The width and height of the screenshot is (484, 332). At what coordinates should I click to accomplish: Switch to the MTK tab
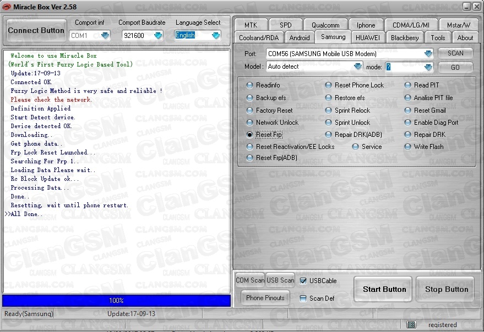point(251,25)
